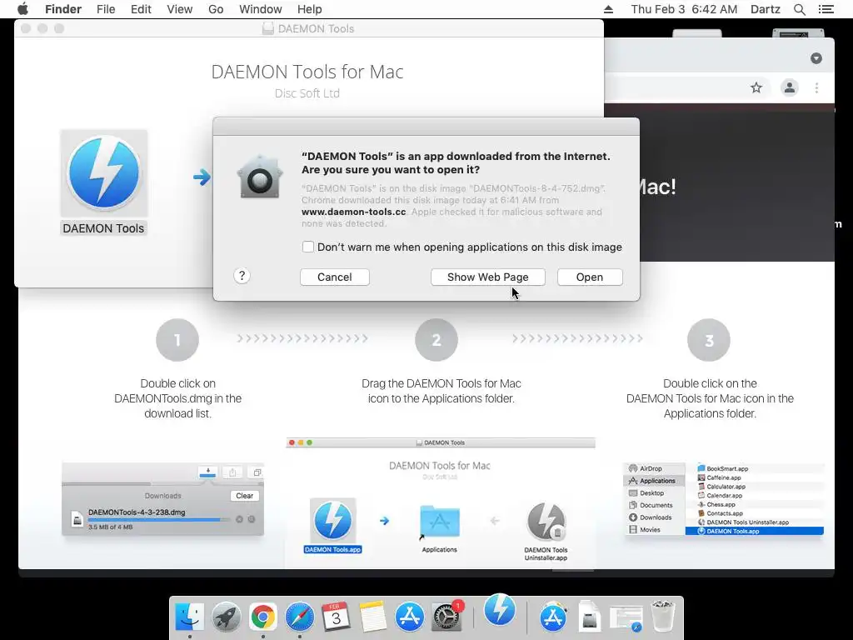This screenshot has width=853, height=640.
Task: Open the Apple menu
Action: click(22, 9)
